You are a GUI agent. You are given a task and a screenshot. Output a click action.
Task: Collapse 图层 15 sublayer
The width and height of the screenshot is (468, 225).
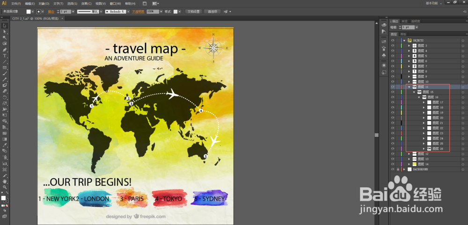[x=414, y=92]
